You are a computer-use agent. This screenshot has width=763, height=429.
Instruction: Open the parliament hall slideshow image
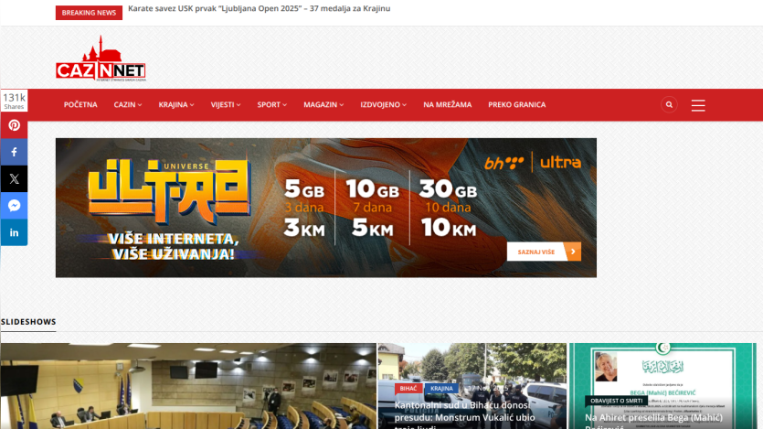(x=188, y=386)
